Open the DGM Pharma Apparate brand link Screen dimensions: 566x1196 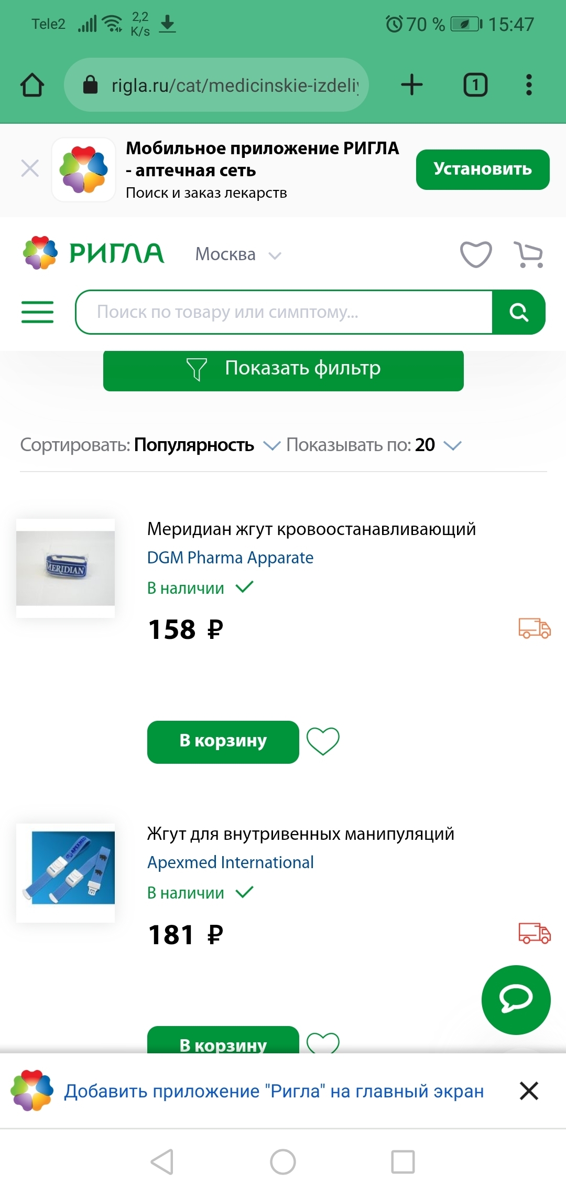pos(230,558)
